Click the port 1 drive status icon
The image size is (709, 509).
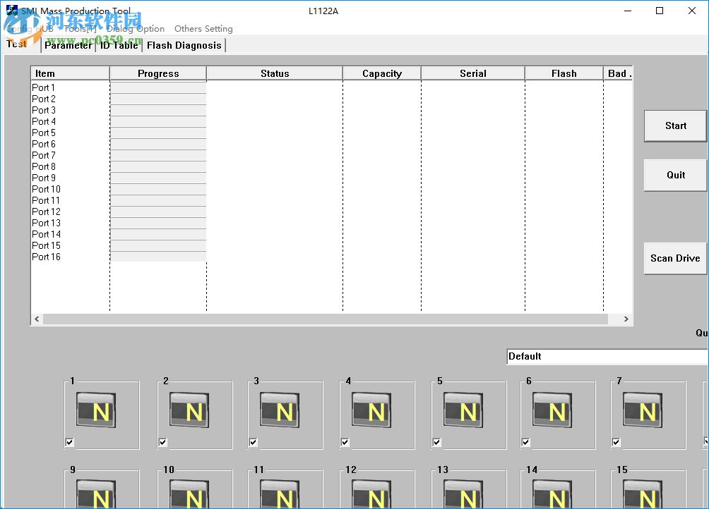[96, 410]
